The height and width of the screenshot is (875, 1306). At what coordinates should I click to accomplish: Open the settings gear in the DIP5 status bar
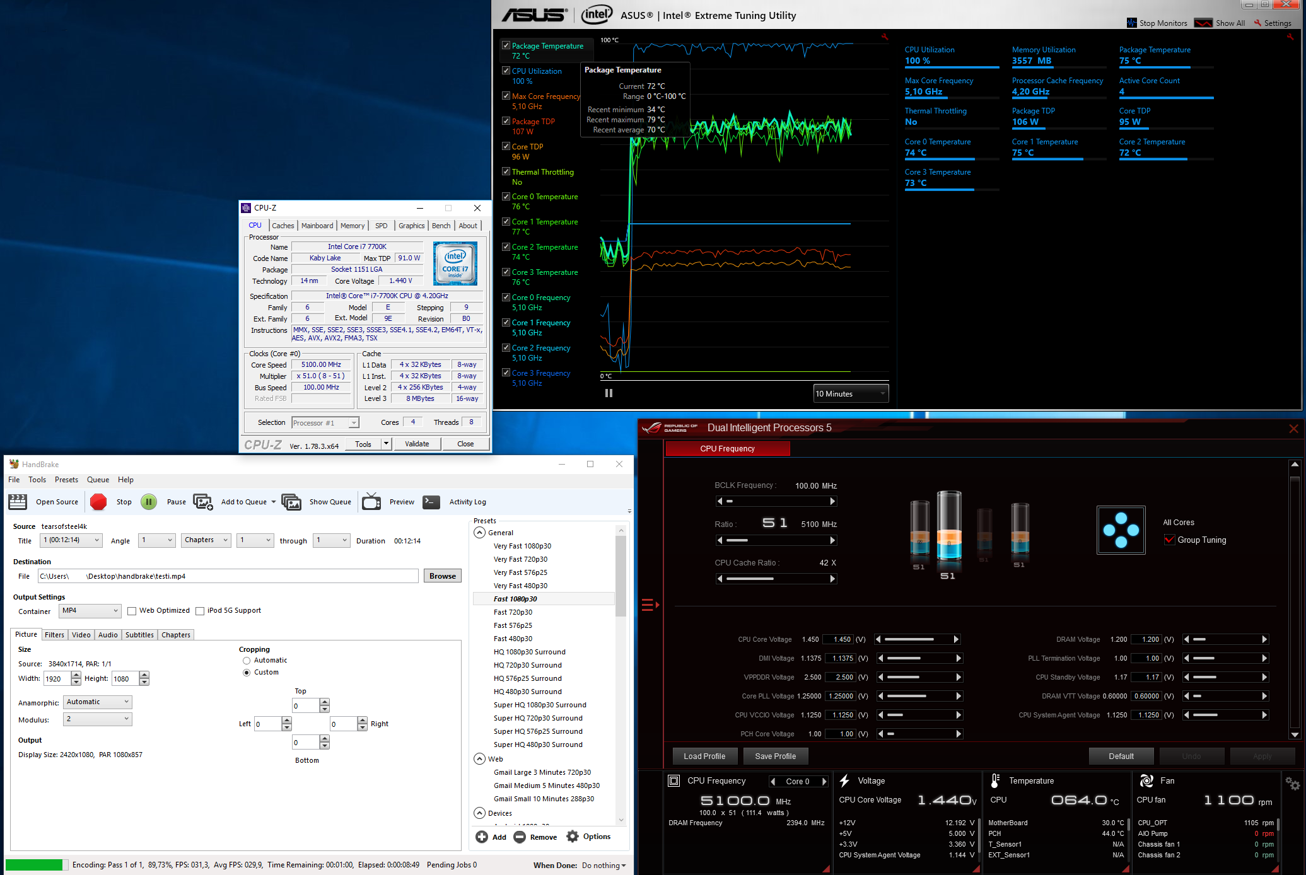[x=1293, y=784]
